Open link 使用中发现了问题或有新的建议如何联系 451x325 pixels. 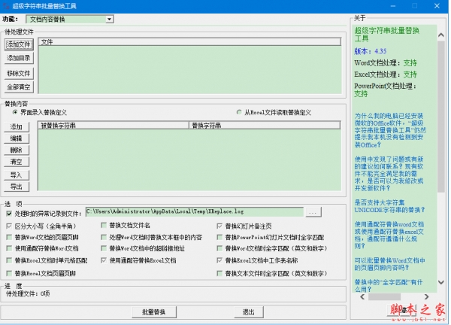(389, 174)
